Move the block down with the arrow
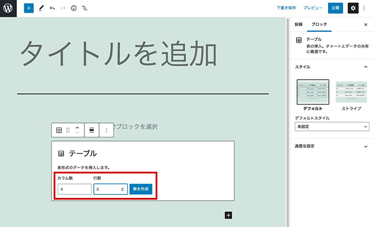Viewport: 373px width, 227px height. point(77,133)
